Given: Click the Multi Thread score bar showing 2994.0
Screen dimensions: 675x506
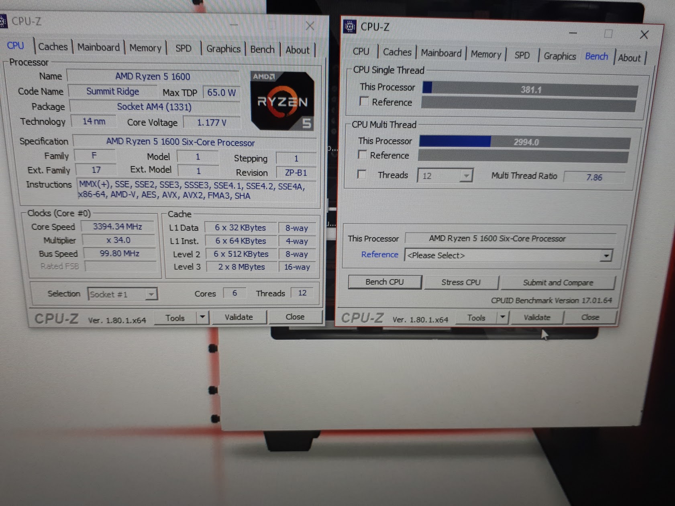Looking at the screenshot, I should pos(524,142).
